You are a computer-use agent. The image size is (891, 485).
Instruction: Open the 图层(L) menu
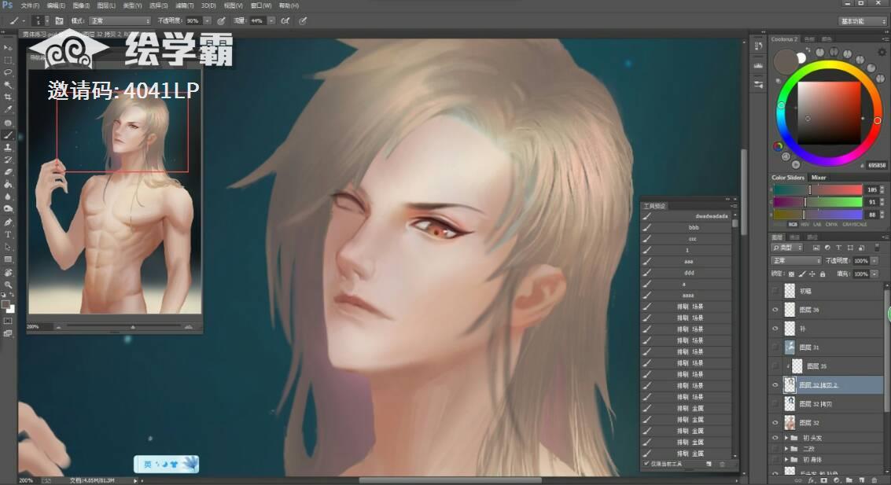(106, 6)
